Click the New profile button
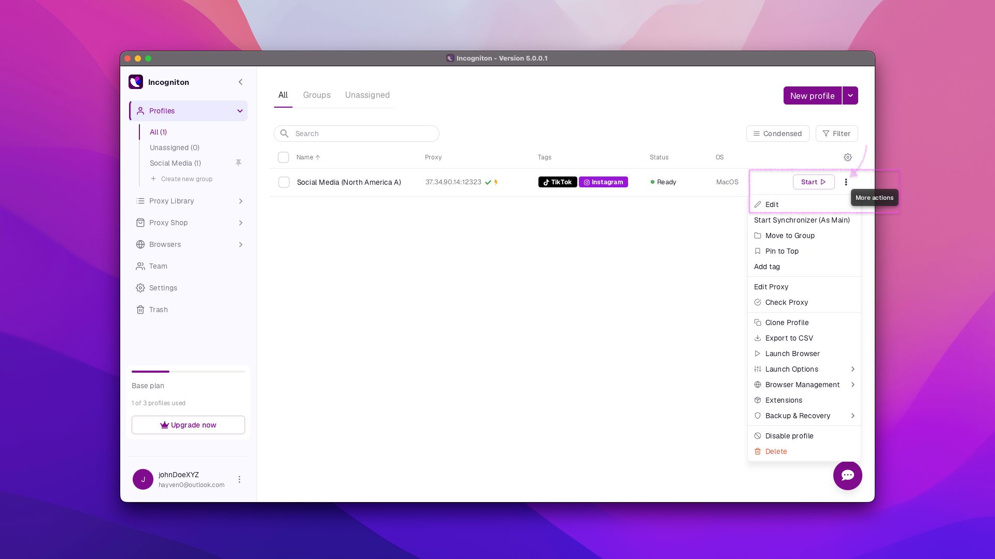Viewport: 995px width, 559px height. click(813, 96)
